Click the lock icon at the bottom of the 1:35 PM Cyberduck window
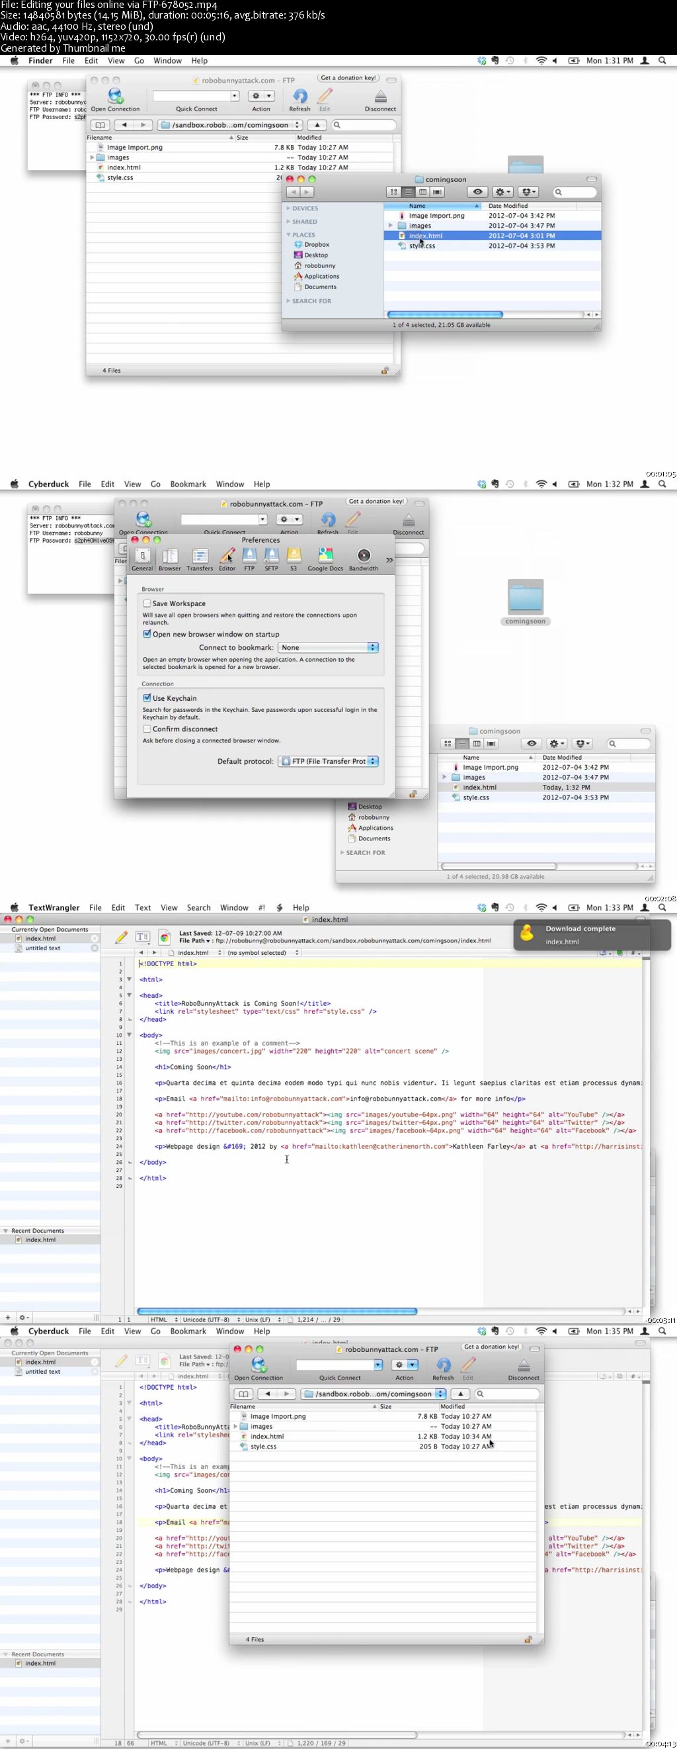The image size is (677, 1749). pyautogui.click(x=528, y=1640)
